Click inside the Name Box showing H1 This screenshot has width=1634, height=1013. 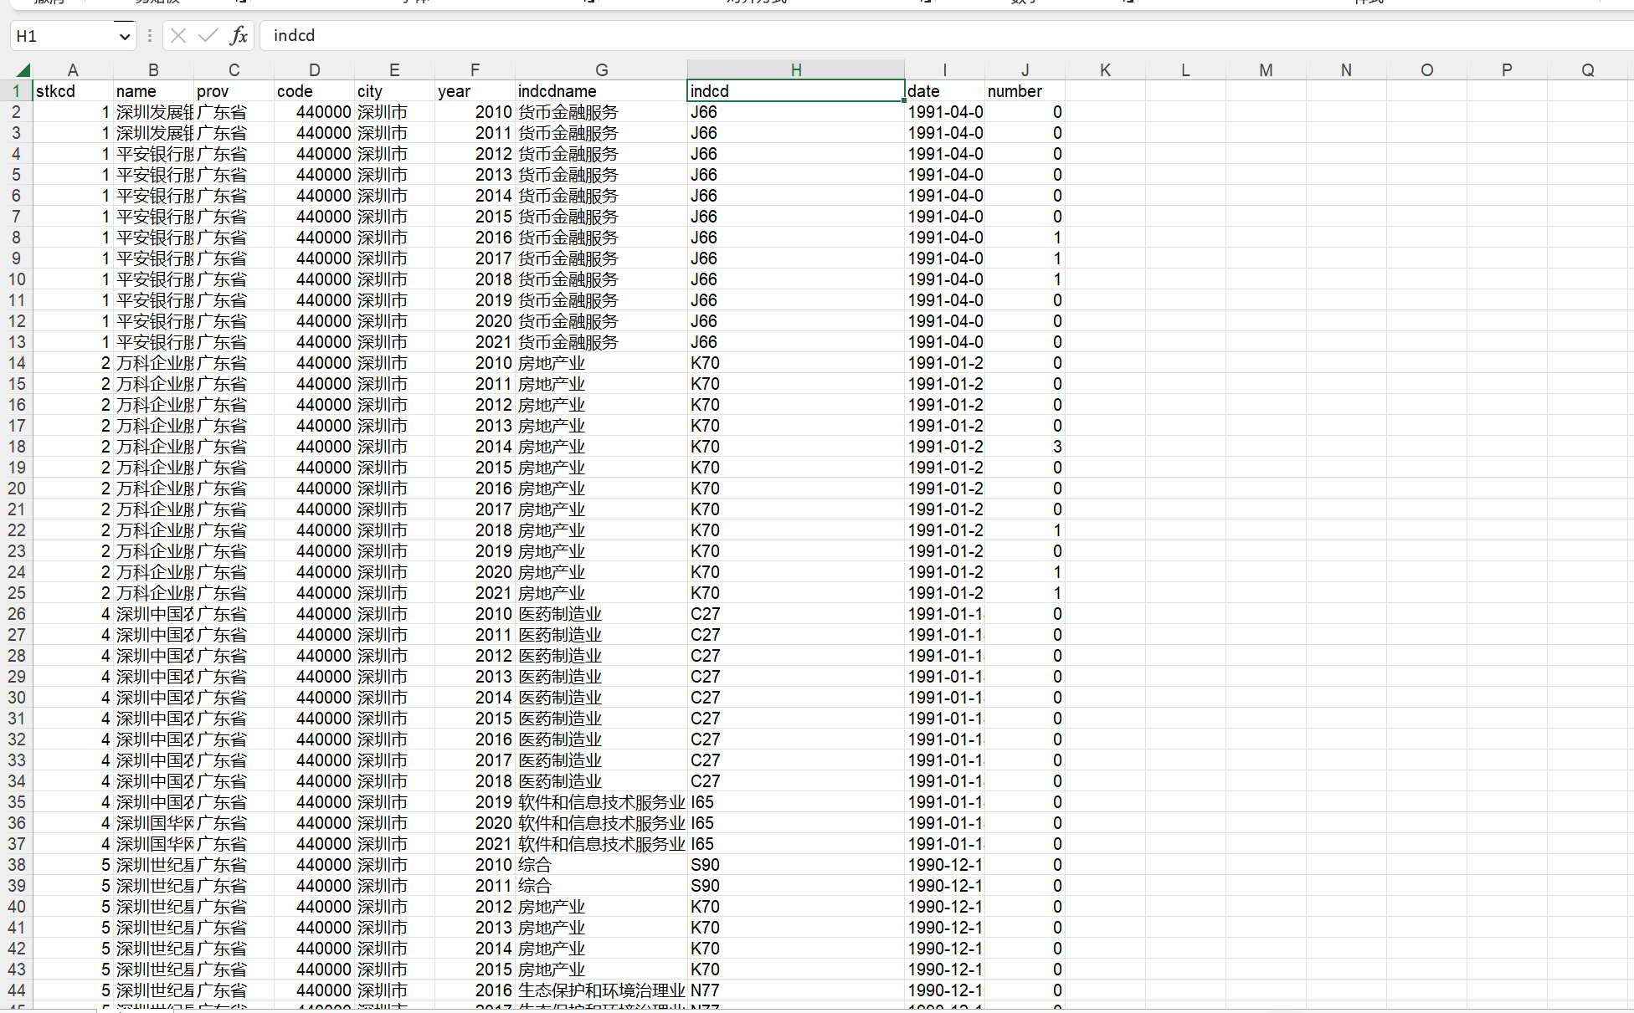click(x=63, y=36)
